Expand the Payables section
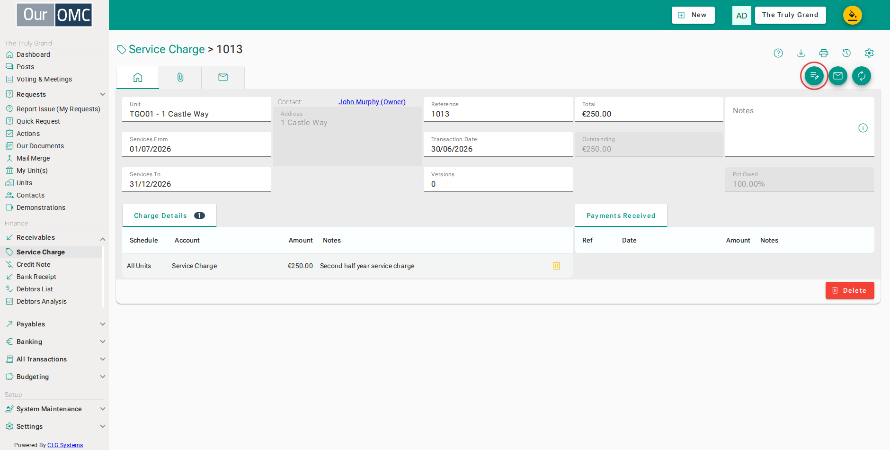Viewport: 890px width, 450px height. (55, 324)
